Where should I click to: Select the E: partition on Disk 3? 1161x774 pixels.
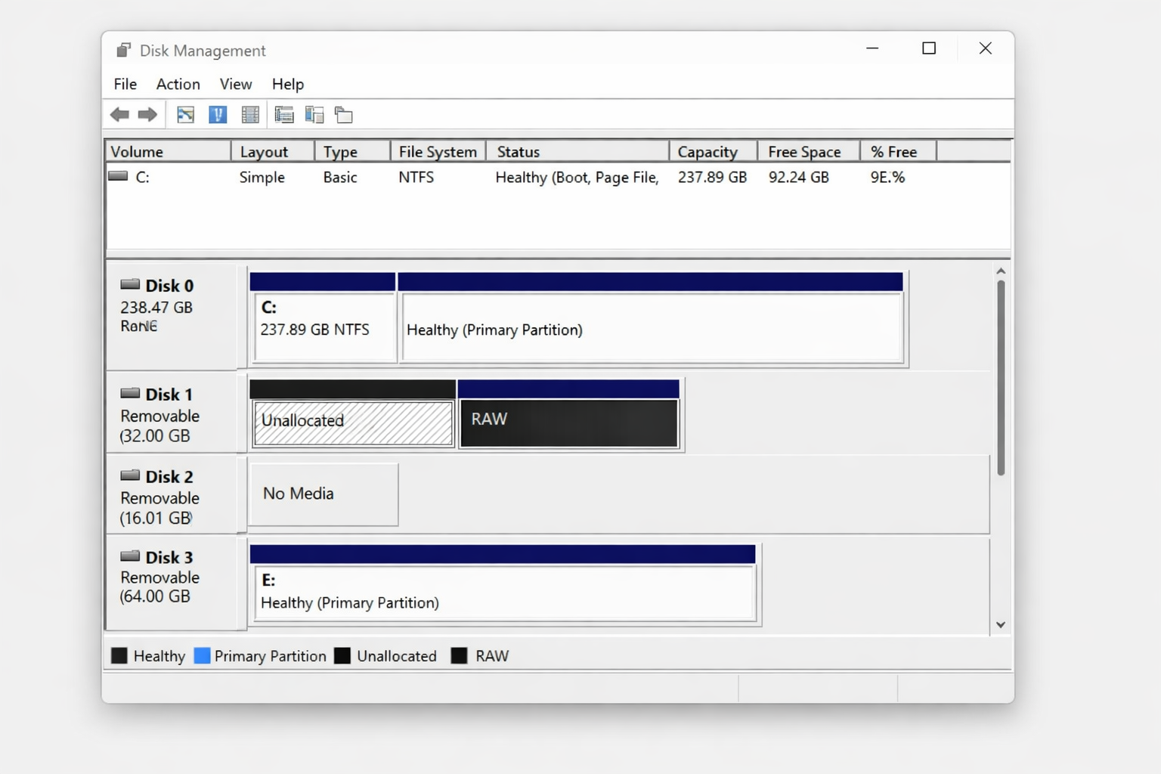coord(503,591)
